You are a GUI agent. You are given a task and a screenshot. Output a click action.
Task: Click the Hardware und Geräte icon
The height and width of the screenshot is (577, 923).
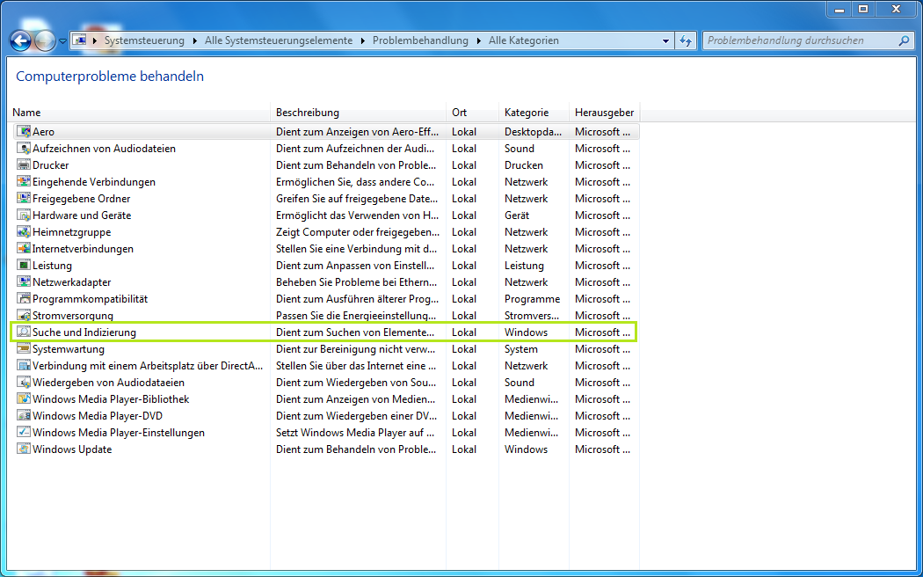24,215
